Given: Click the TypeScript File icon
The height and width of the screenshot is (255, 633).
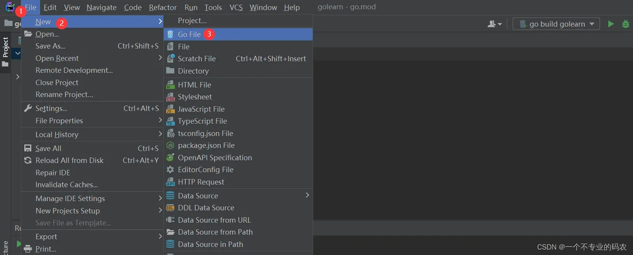Looking at the screenshot, I should coord(170,121).
